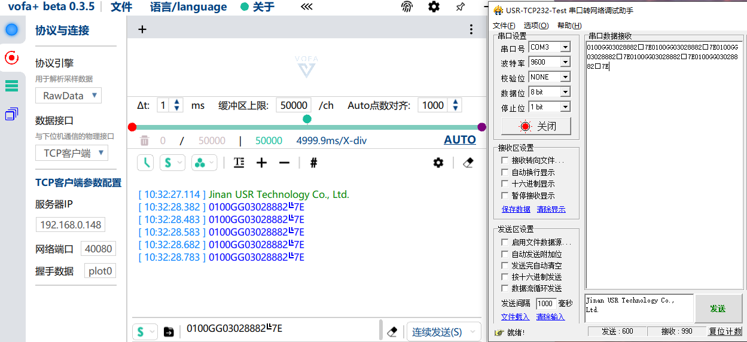747x342 pixels.
Task: Erase the receive log with eraser icon
Action: click(468, 163)
